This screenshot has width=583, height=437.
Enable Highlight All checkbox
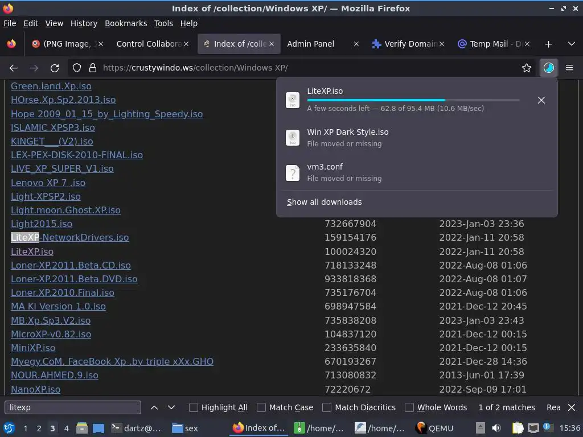coord(194,407)
